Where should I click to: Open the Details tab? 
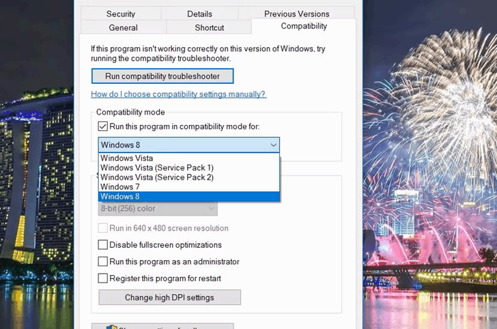[199, 14]
